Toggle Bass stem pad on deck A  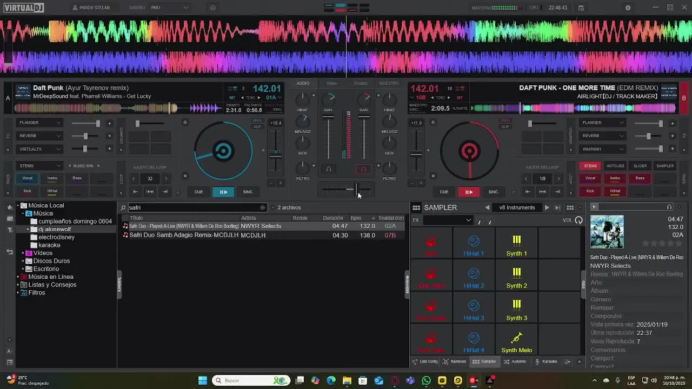(x=77, y=178)
